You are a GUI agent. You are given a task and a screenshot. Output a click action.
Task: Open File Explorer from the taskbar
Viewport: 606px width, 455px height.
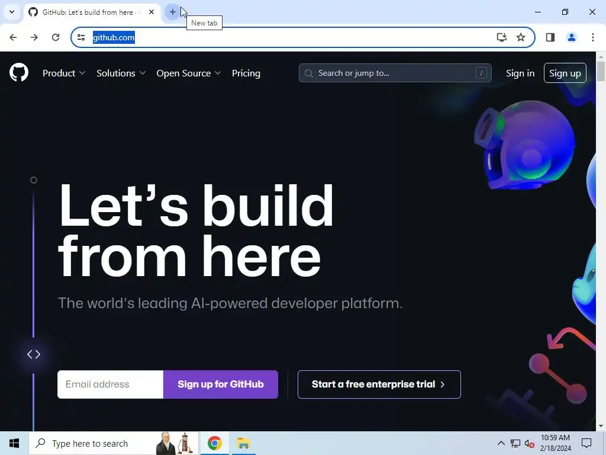tap(243, 443)
